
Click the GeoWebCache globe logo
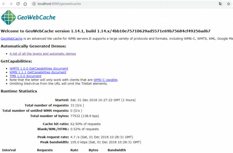[x=8, y=17]
